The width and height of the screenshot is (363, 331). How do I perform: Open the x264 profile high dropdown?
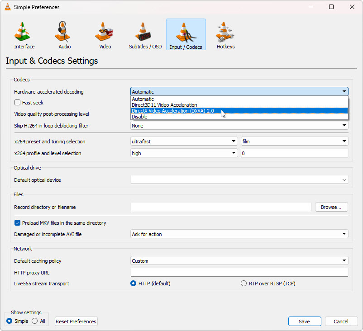184,153
